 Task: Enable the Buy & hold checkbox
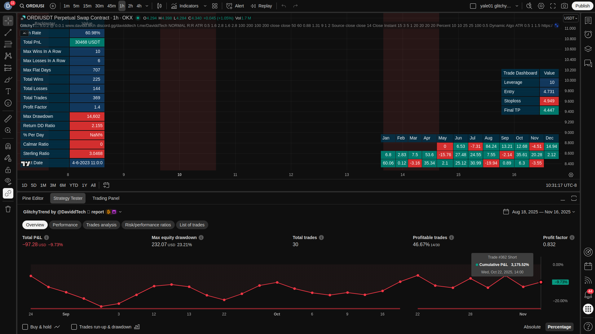point(25,327)
